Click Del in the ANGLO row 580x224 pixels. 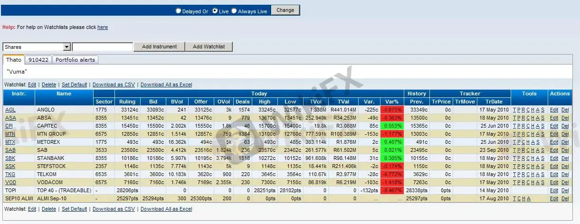tap(565, 110)
